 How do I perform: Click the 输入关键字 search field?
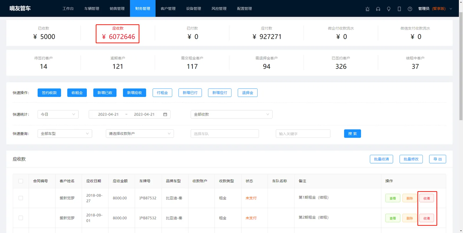point(303,134)
